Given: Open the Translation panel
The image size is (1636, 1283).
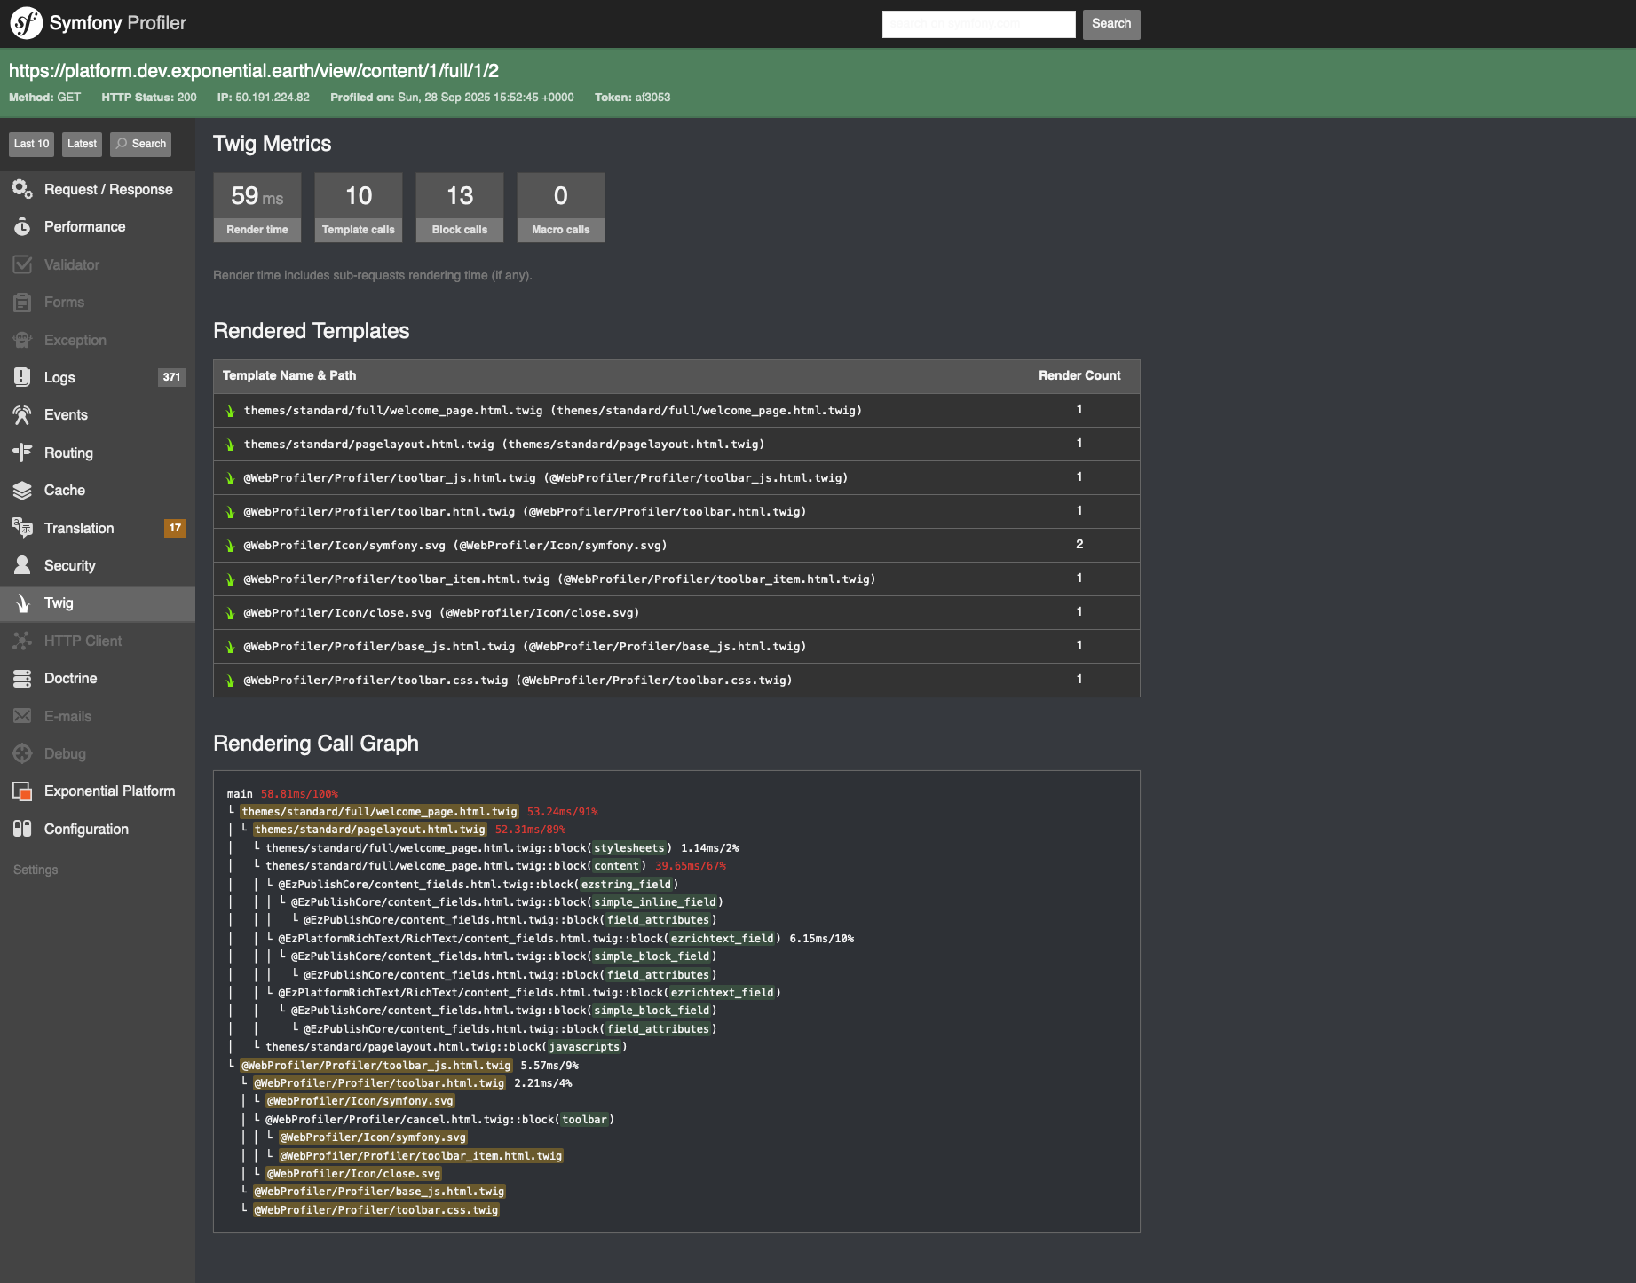Looking at the screenshot, I should pyautogui.click(x=79, y=528).
